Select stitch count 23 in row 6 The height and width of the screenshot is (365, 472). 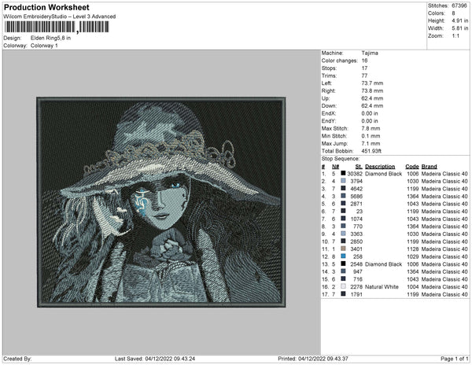click(360, 212)
